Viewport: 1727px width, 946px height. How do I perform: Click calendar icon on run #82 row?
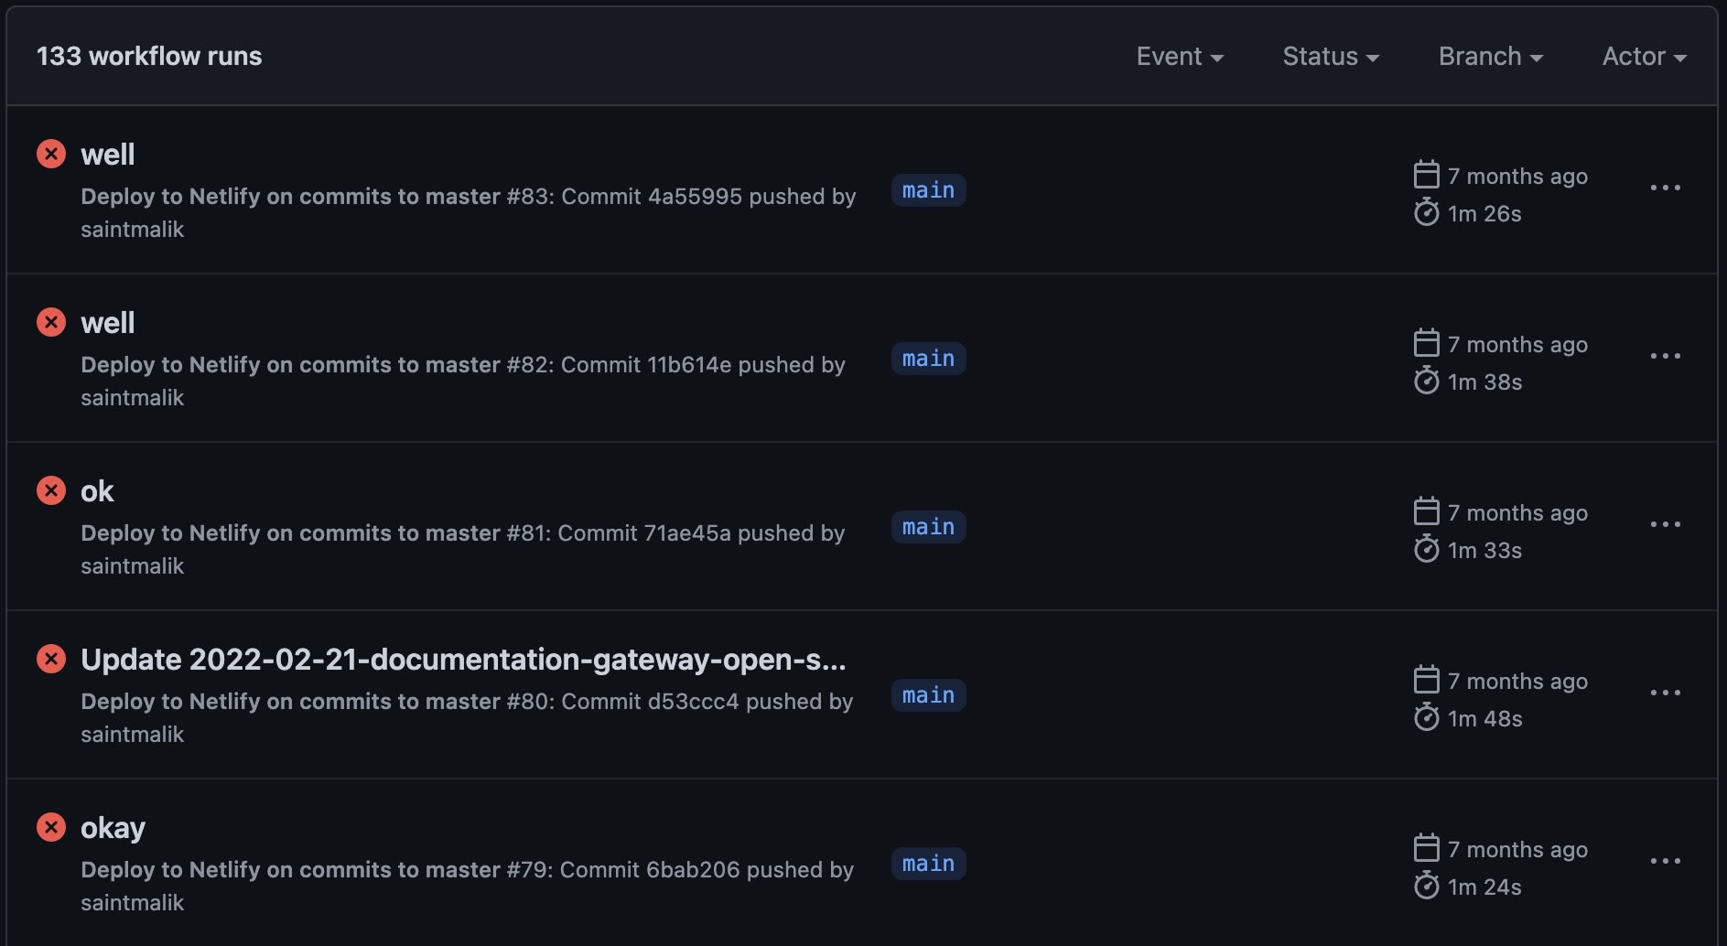pos(1427,342)
